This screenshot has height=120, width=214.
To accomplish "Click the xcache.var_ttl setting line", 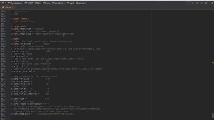I will [30, 89].
